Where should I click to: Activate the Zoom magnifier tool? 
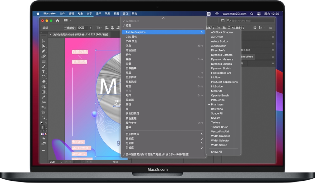[x=44, y=118]
